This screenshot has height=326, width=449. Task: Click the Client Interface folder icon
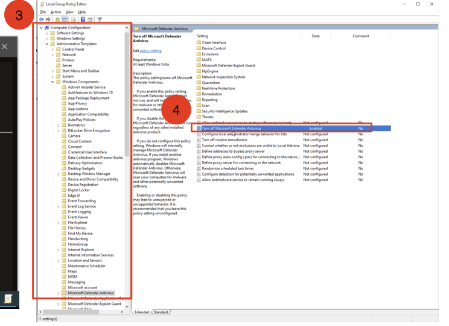coord(199,42)
